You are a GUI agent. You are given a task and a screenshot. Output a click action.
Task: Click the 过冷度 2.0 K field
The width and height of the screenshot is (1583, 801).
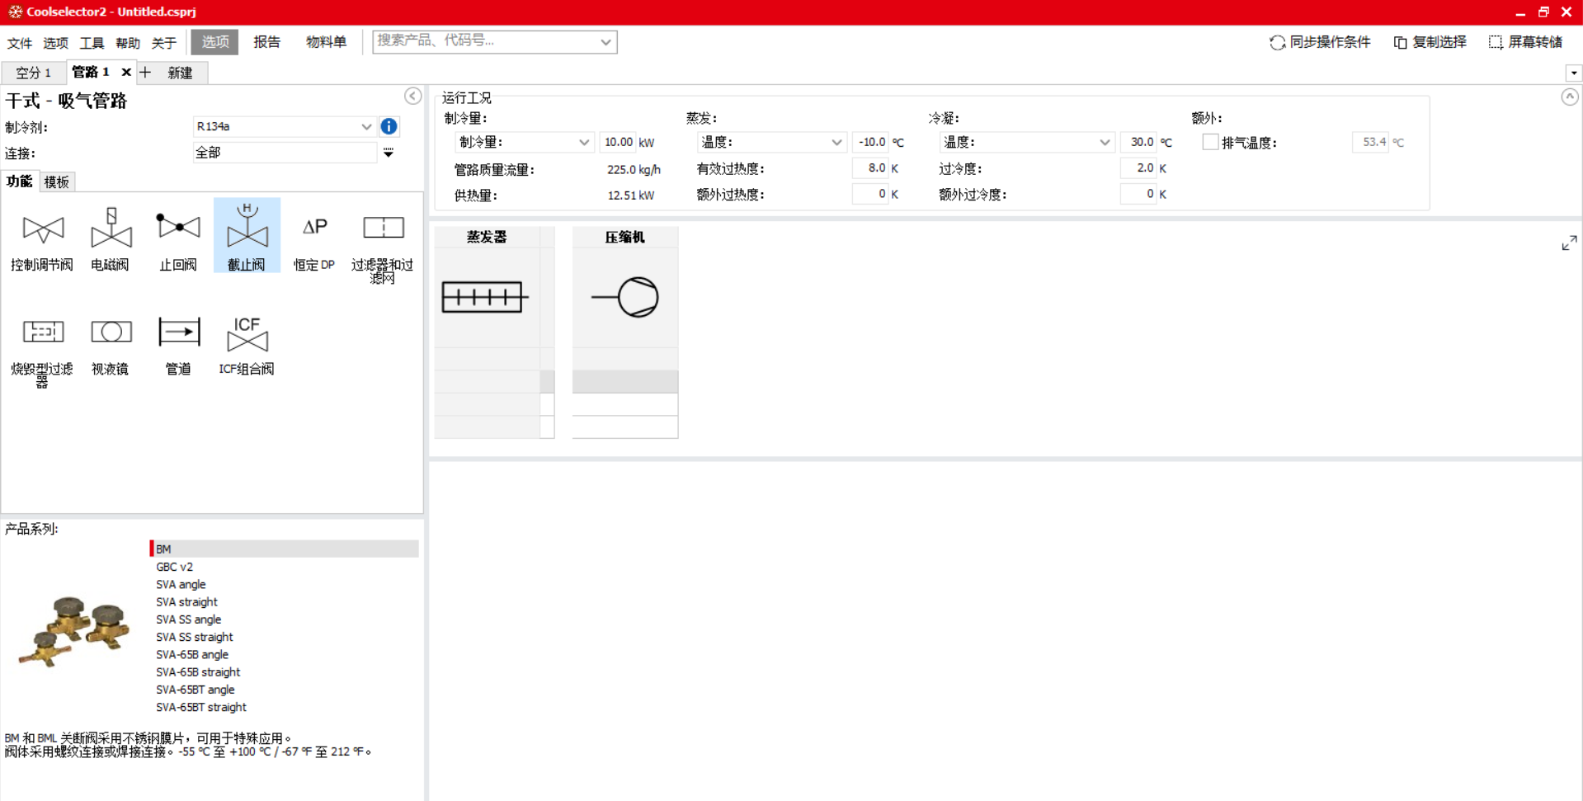click(1139, 168)
